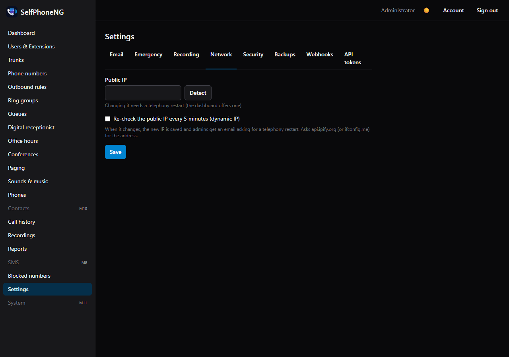Screen dimensions: 509x357
Task: Open the Trunks page
Action: point(47,60)
